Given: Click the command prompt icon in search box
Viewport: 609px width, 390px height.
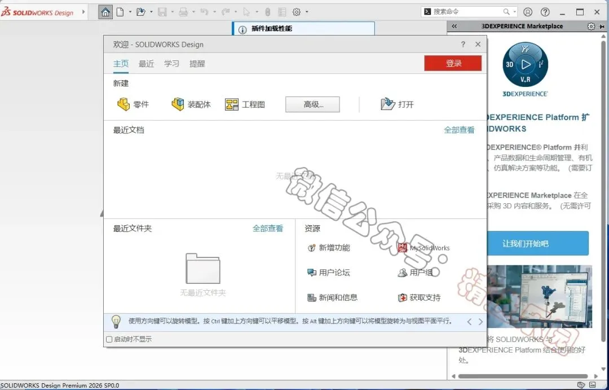Looking at the screenshot, I should coord(427,12).
